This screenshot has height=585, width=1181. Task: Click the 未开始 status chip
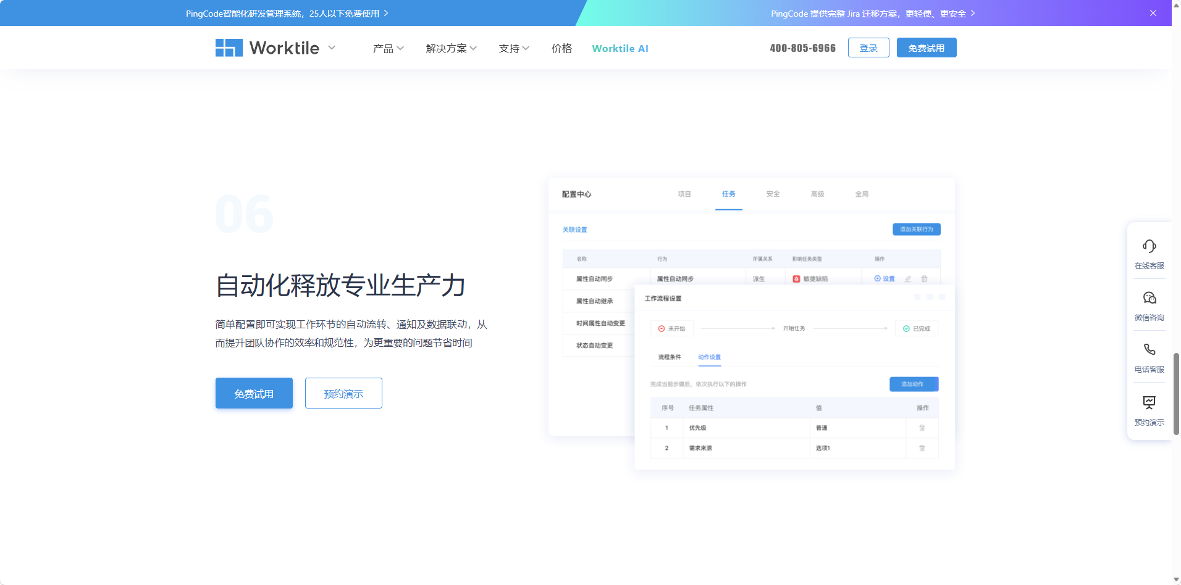coord(672,328)
